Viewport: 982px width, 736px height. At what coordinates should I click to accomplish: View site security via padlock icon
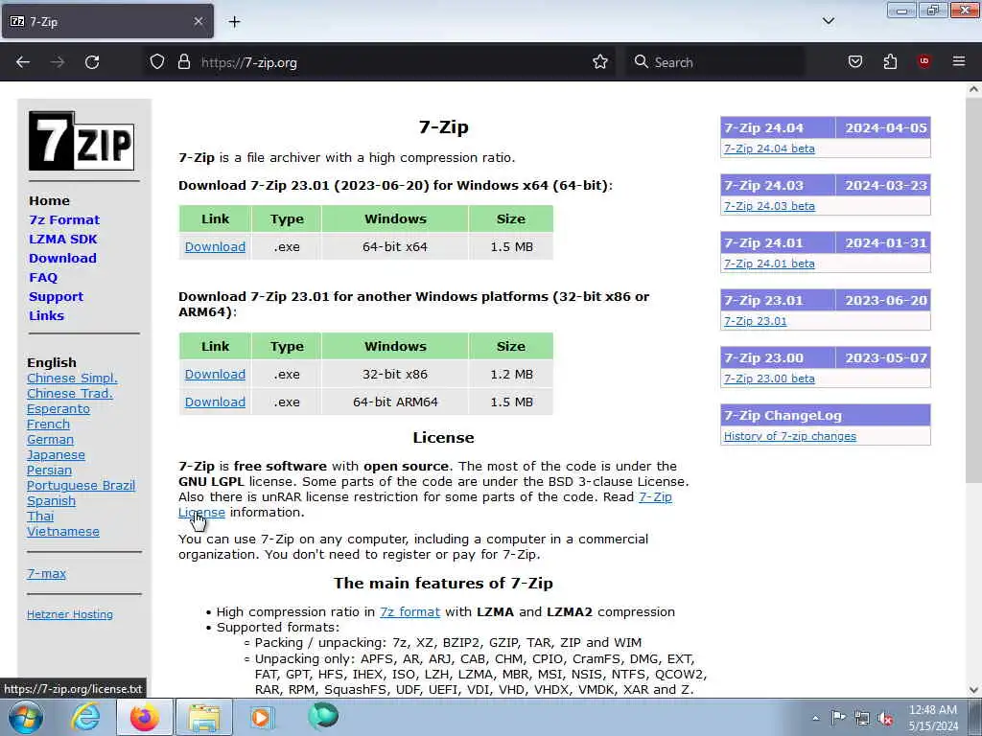pos(183,62)
